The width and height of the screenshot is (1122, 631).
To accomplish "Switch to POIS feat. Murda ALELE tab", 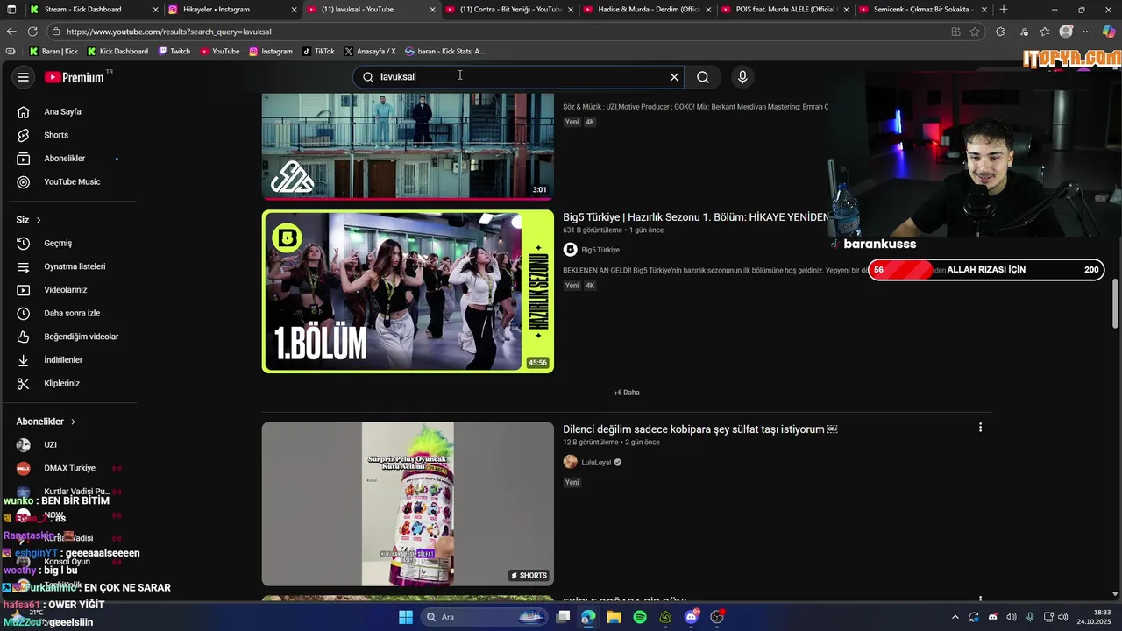I will (786, 9).
